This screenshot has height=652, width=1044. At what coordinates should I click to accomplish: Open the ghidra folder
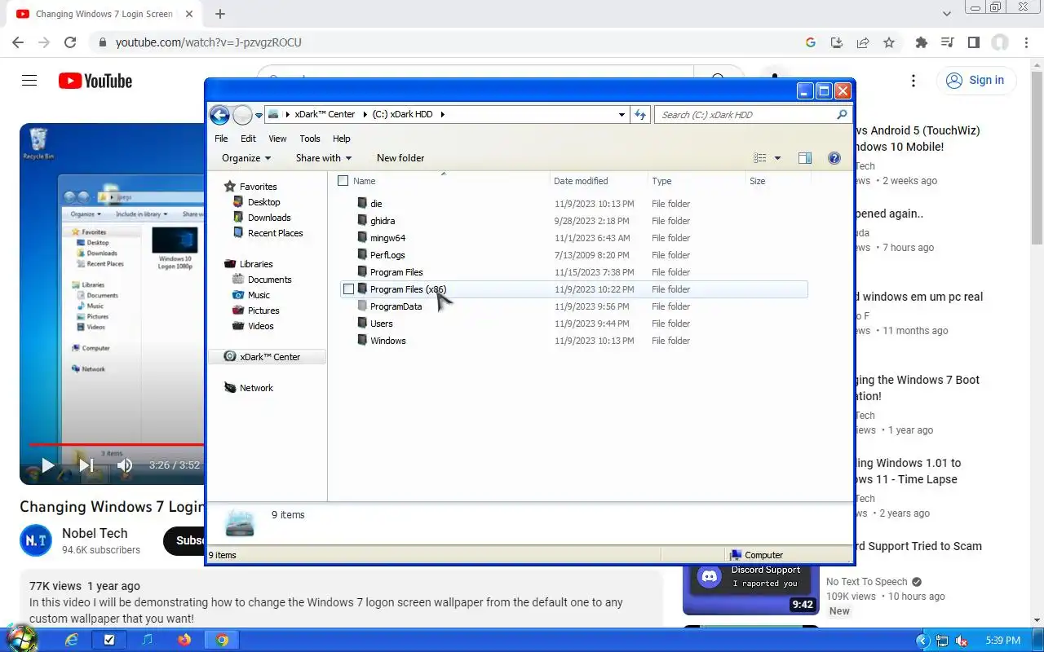coord(383,221)
